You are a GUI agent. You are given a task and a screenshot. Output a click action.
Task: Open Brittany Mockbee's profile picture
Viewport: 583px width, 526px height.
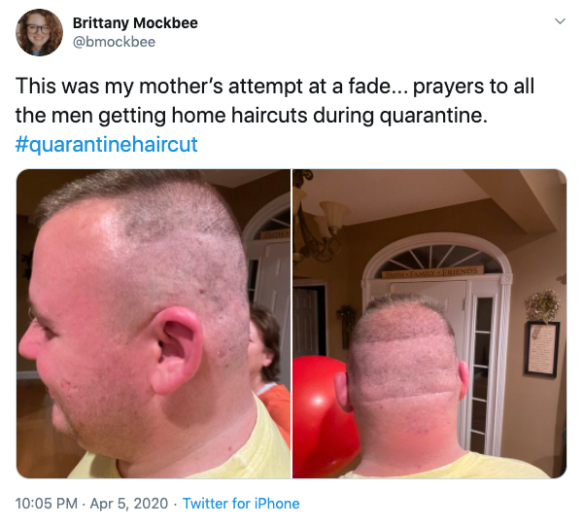coord(39,32)
